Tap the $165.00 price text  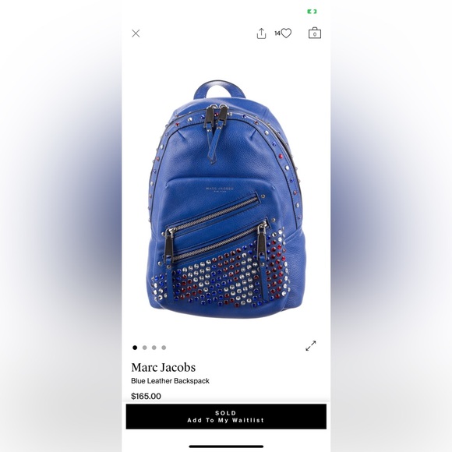pos(146,396)
